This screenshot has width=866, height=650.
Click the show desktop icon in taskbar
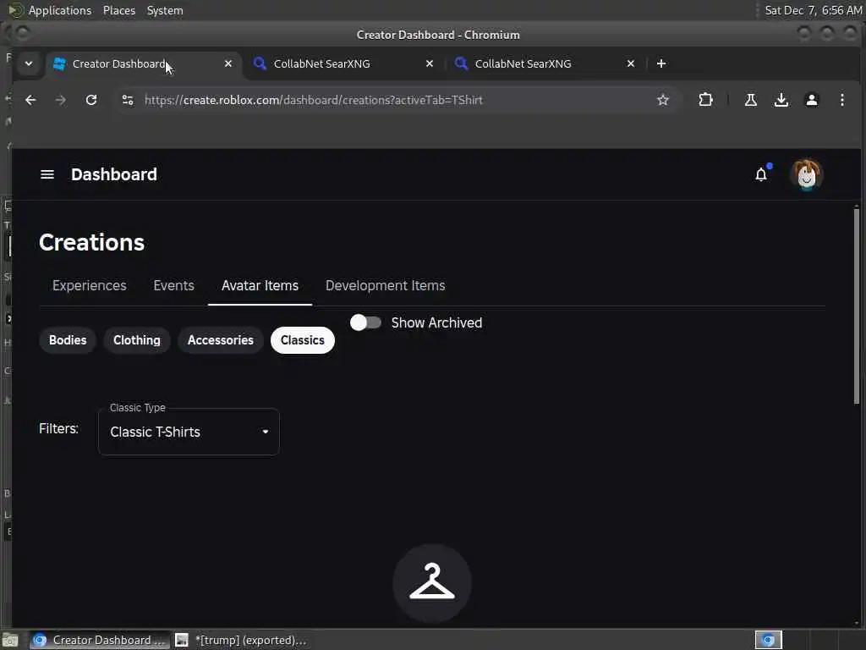[10, 640]
